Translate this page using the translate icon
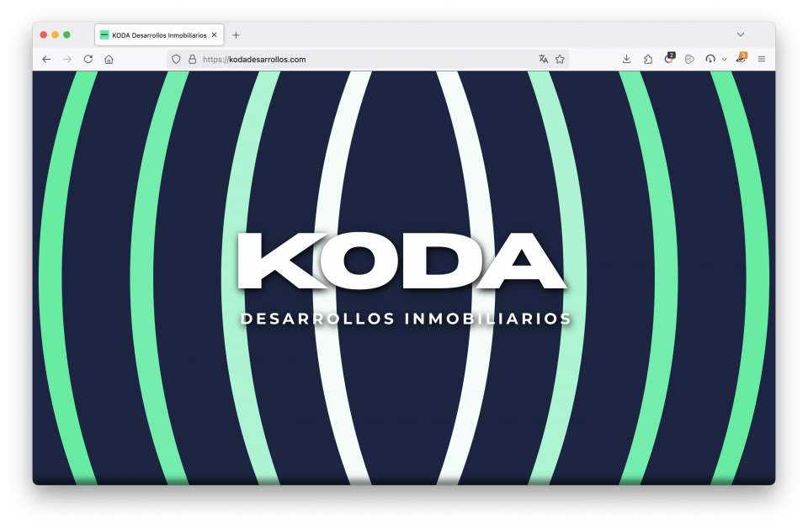 pyautogui.click(x=543, y=60)
